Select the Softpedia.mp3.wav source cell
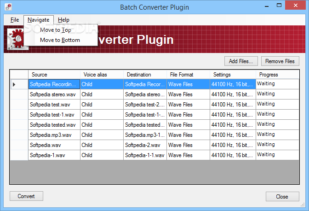Image resolution: width=309 pixels, height=211 pixels. click(54, 135)
